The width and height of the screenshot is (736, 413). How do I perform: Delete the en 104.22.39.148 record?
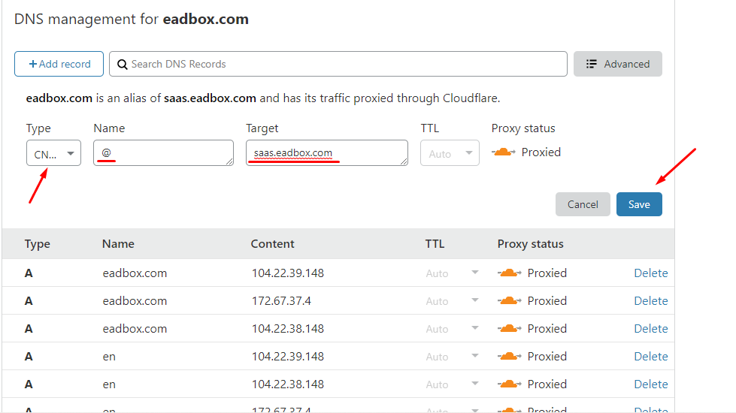tap(650, 356)
